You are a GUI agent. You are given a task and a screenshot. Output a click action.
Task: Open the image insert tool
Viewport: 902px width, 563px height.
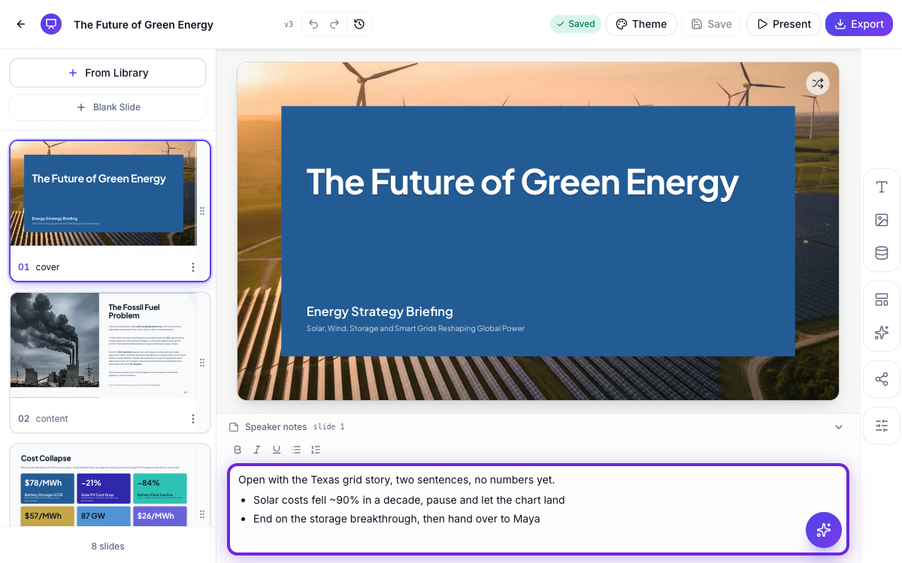point(882,220)
